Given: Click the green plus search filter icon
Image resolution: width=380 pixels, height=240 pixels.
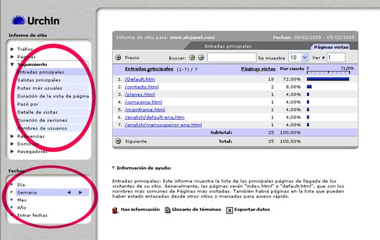Looking at the screenshot, I should coord(192,58).
